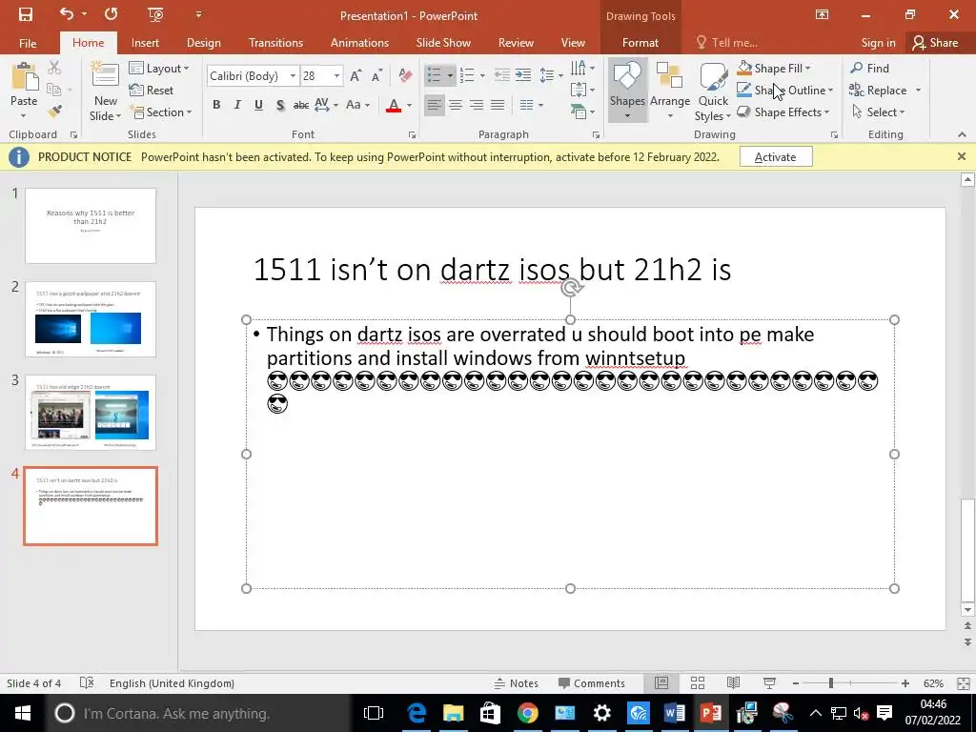Open Google Chrome from taskbar
Screen dimensions: 976x732
coord(527,713)
